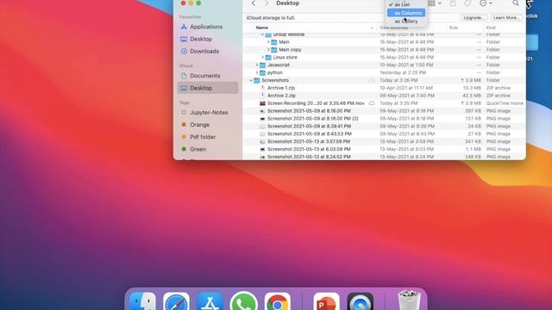Click the Upgrade... button for iCloud

(474, 17)
